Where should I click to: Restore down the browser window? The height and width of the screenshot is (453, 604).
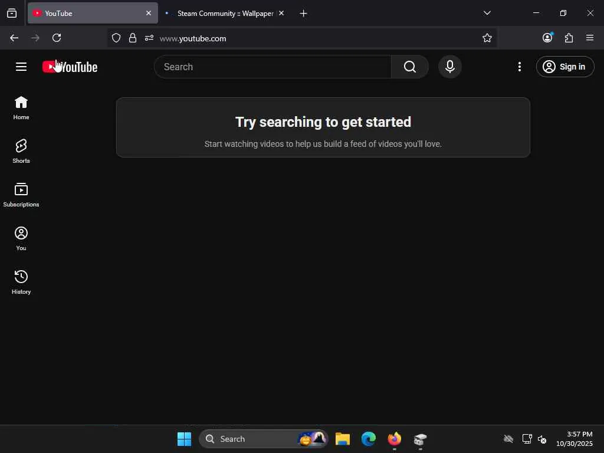click(x=563, y=13)
